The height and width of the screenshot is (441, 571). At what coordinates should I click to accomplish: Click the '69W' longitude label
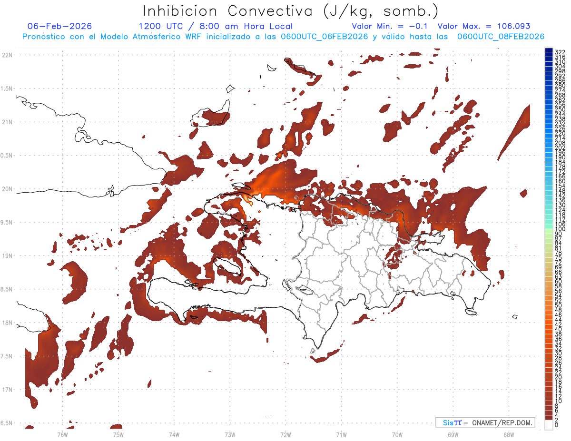(x=453, y=434)
